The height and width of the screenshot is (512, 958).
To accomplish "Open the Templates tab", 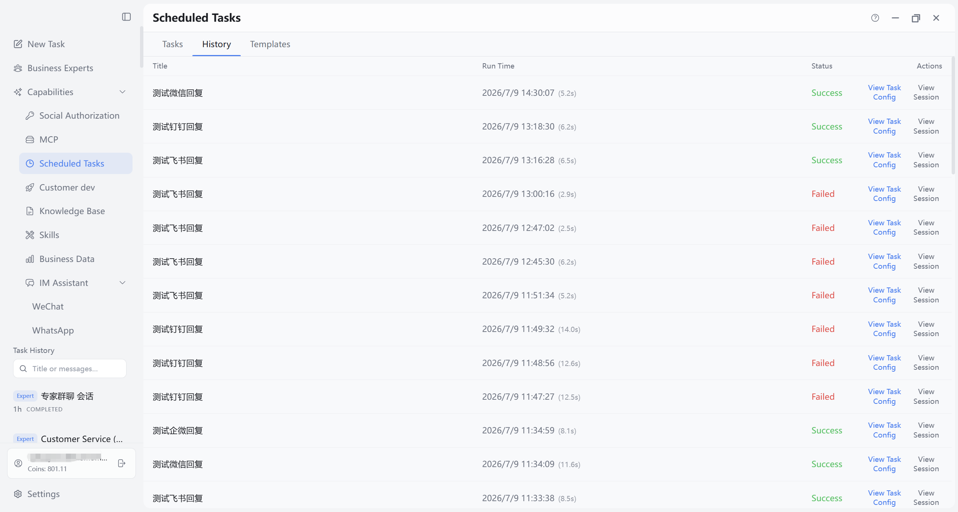I will click(270, 44).
